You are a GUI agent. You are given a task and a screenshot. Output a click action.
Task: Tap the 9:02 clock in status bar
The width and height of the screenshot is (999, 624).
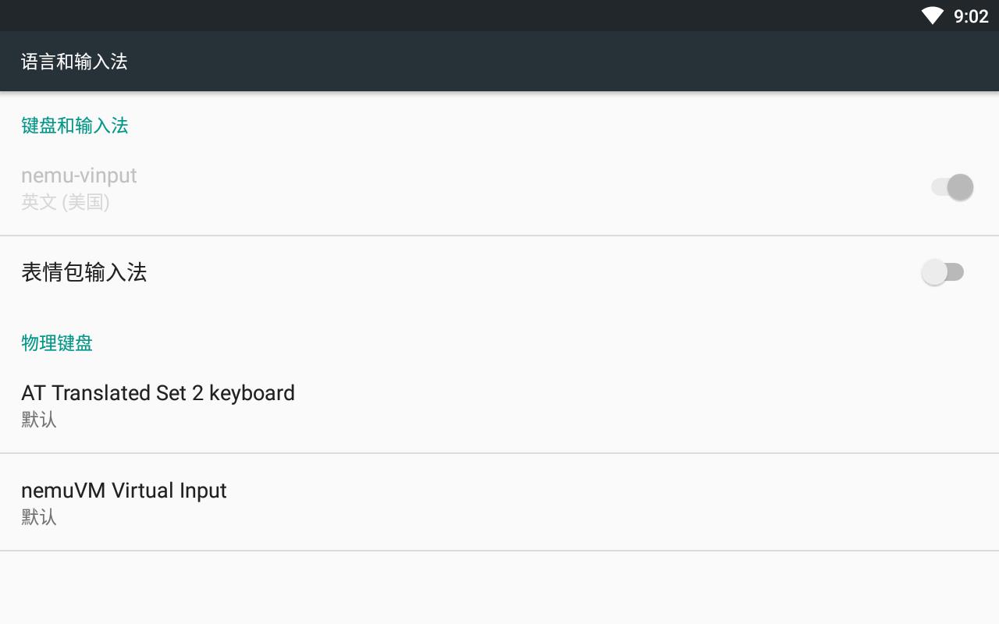(971, 16)
